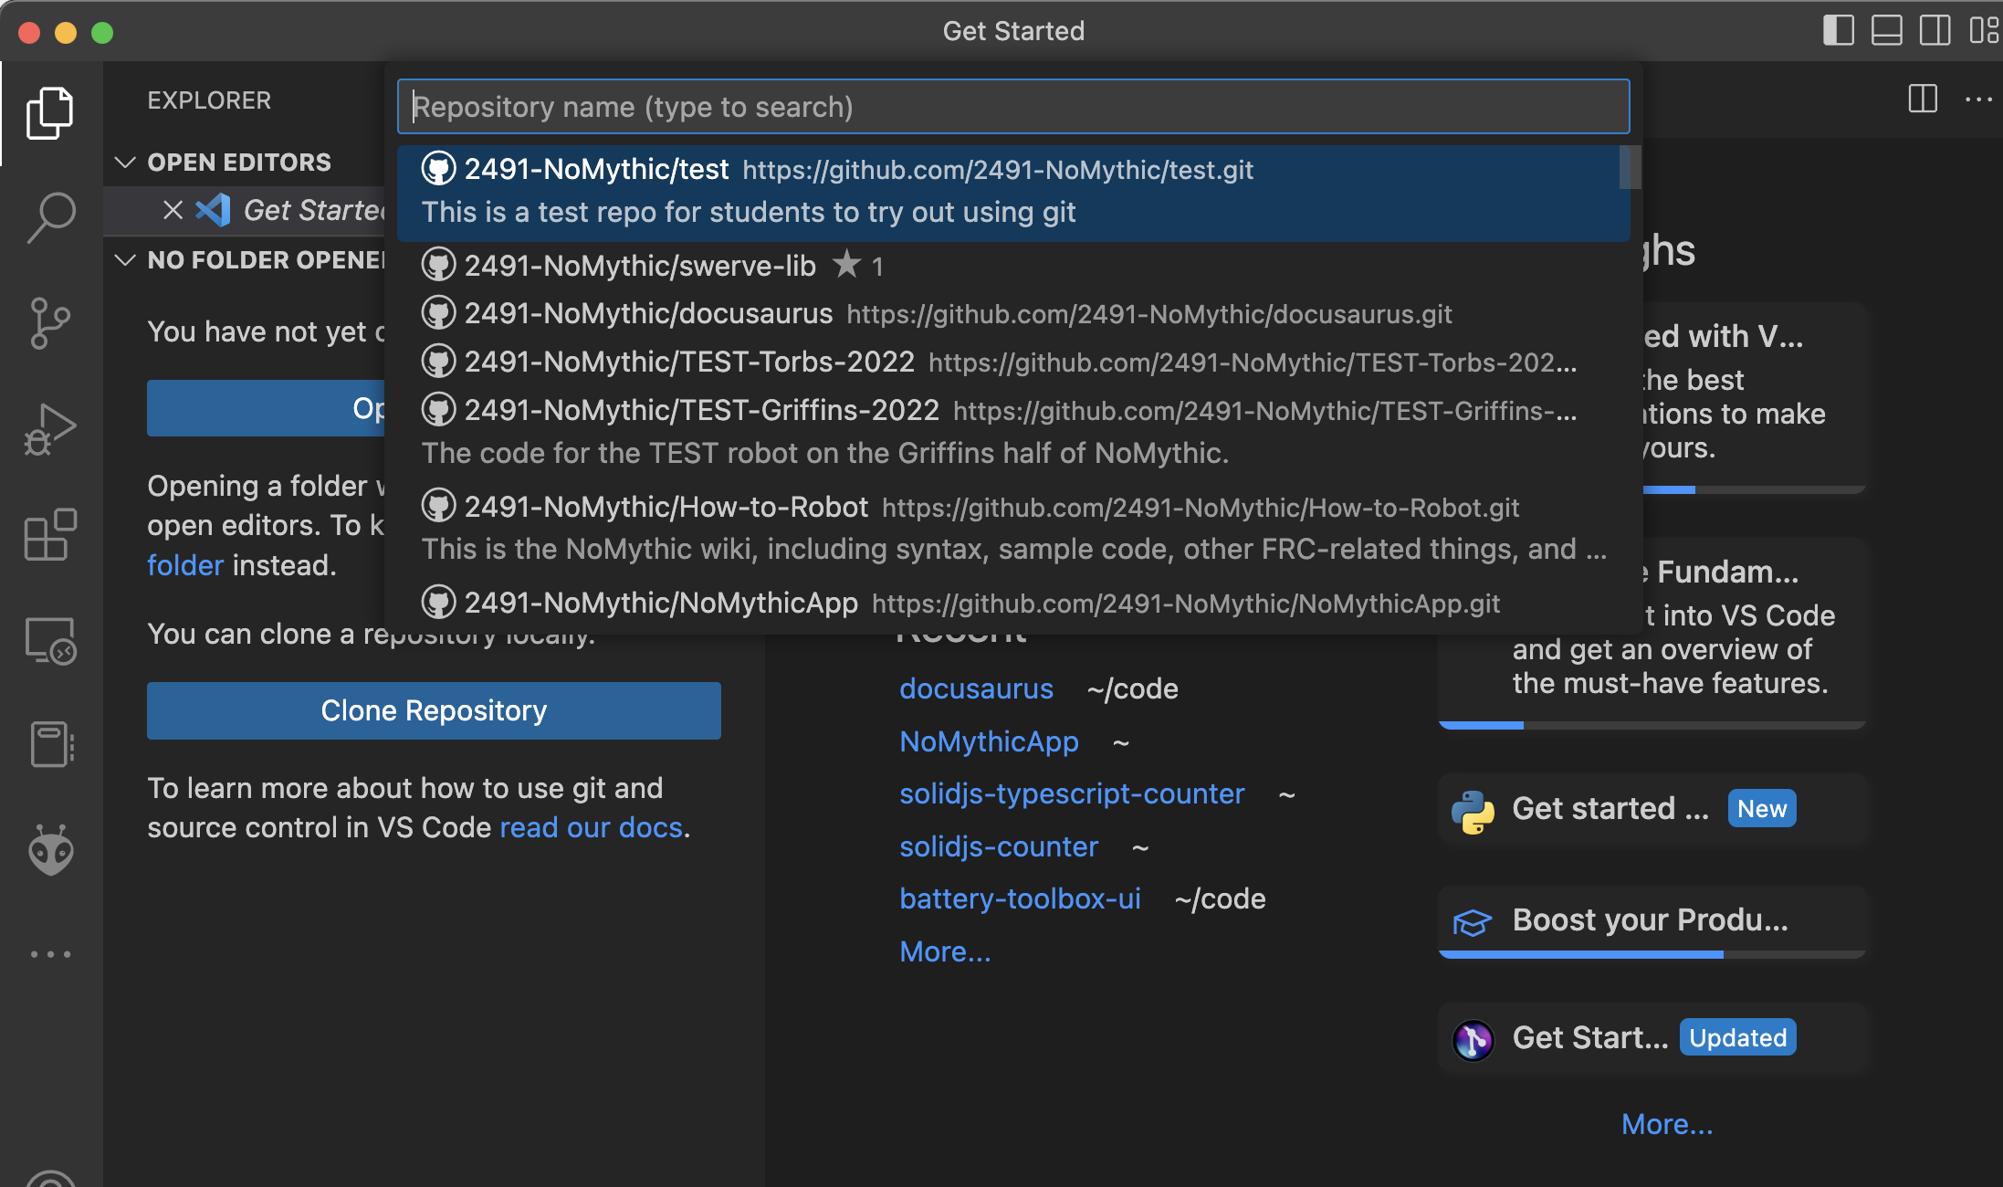
Task: Click Clone Repository button
Action: (434, 709)
